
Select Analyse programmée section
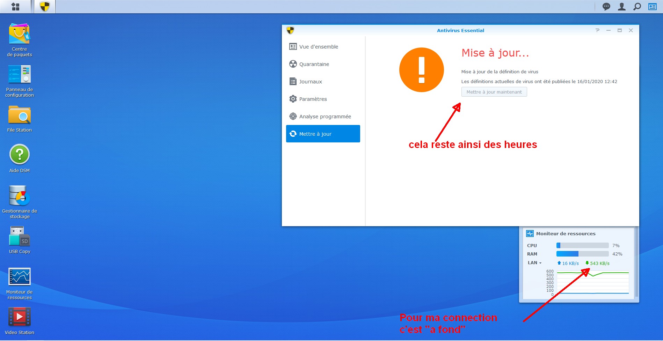tap(323, 117)
